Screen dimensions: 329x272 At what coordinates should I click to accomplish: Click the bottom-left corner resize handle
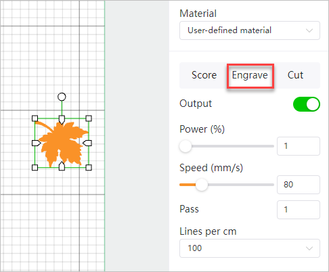pyautogui.click(x=35, y=167)
